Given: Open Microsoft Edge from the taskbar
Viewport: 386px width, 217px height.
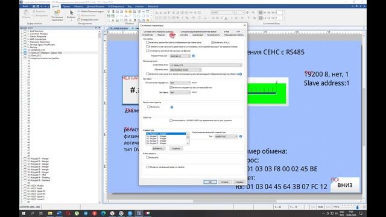Looking at the screenshot, I should [x=103, y=213].
